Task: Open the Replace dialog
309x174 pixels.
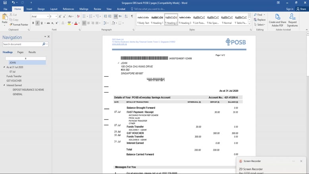Action: point(260,20)
